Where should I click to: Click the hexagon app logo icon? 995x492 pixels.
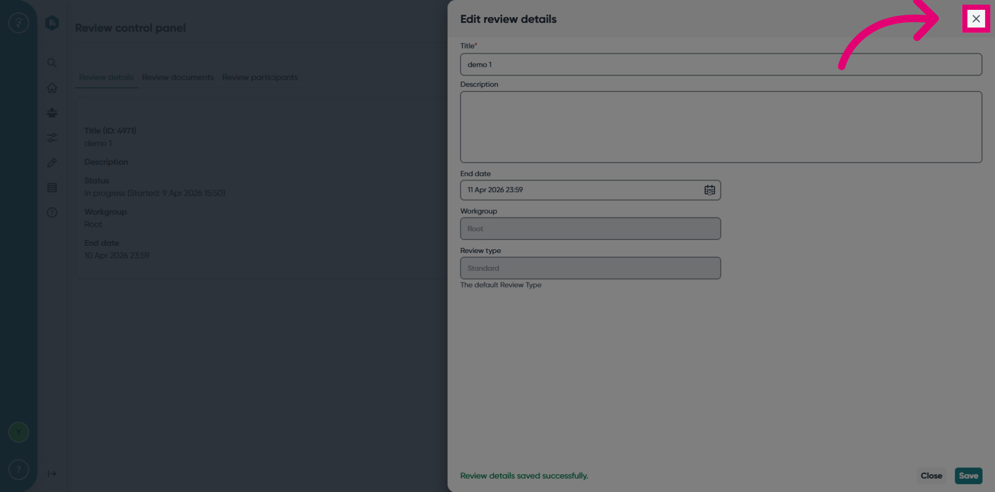click(x=52, y=23)
